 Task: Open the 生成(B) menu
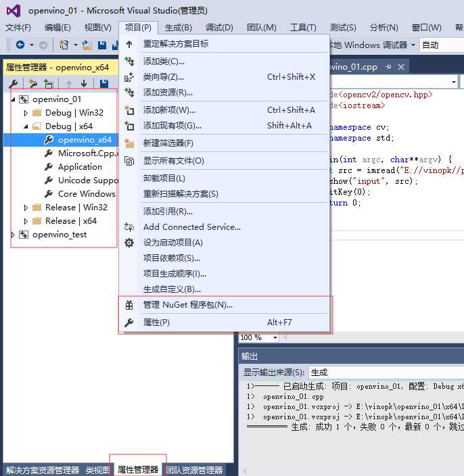(179, 28)
